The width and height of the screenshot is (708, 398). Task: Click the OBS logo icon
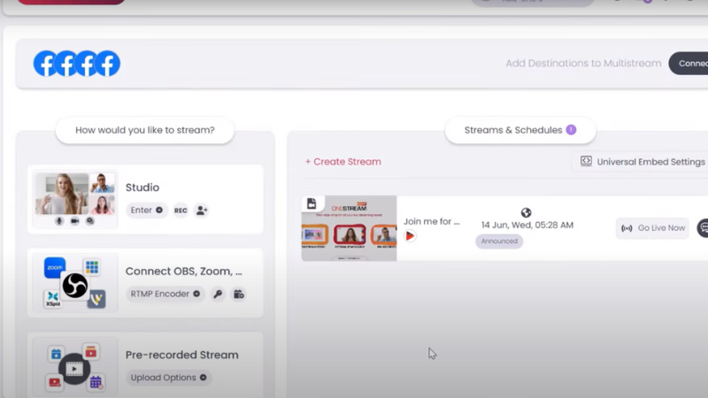pyautogui.click(x=75, y=285)
